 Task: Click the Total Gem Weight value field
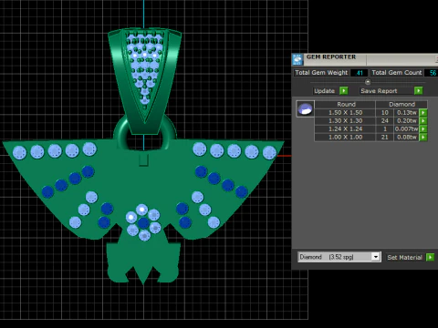tap(359, 73)
